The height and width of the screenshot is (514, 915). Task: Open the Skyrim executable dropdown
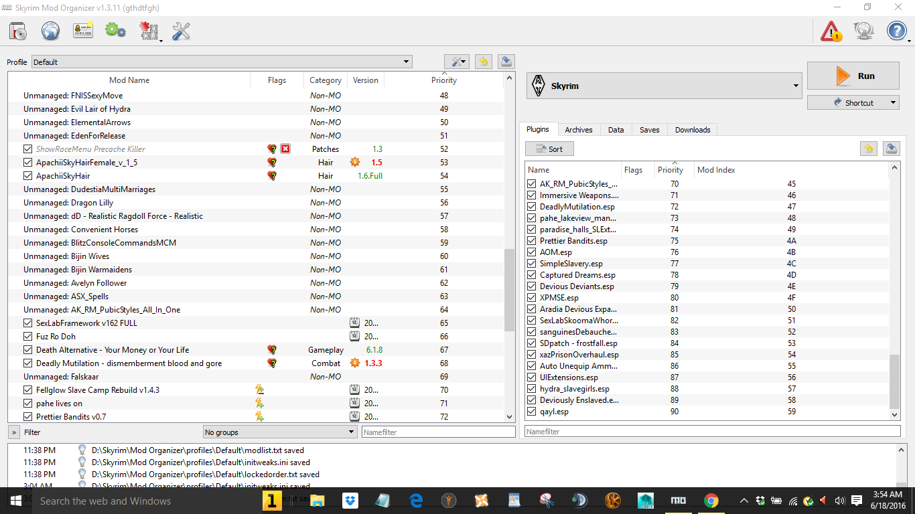tap(664, 86)
